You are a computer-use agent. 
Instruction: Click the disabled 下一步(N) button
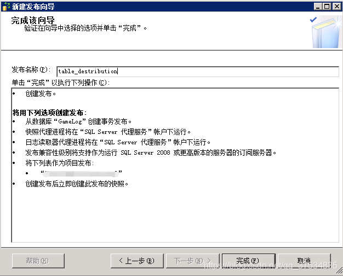coord(192,261)
